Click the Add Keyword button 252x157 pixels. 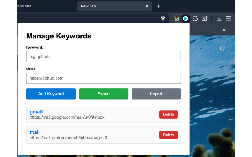coord(51,94)
